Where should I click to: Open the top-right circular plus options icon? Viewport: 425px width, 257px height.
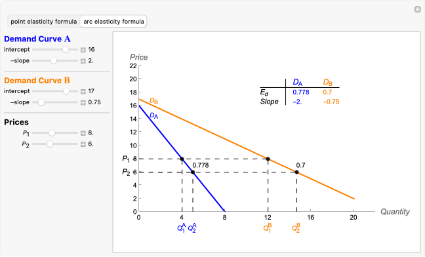click(x=417, y=9)
